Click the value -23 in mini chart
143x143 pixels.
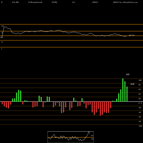click(92, 139)
